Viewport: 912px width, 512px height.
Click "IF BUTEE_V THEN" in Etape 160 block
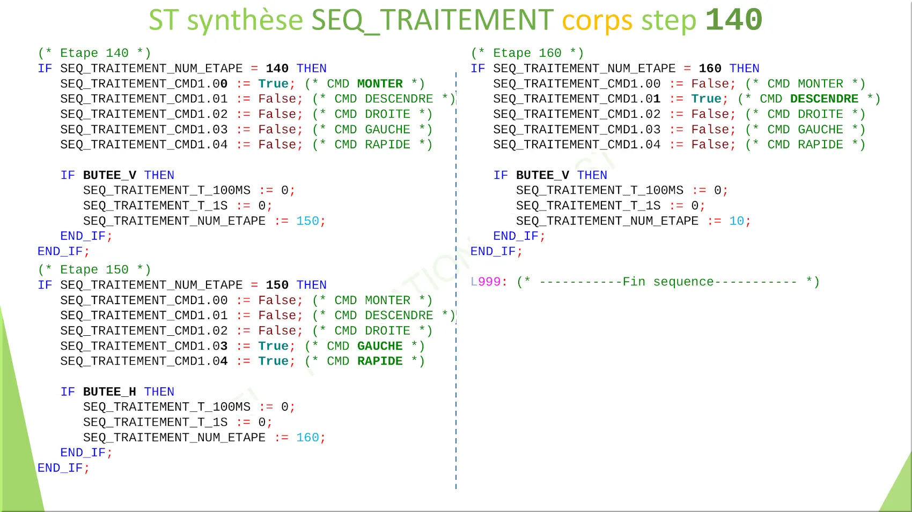[x=550, y=175]
